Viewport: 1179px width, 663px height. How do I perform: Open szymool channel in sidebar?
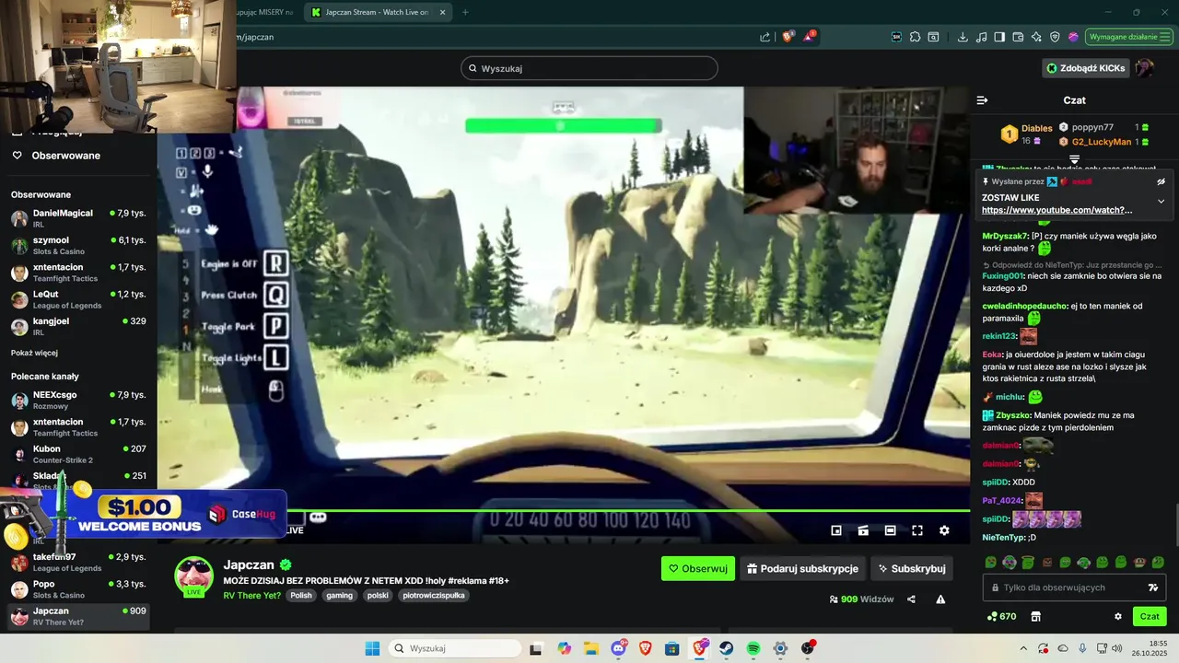tap(78, 245)
